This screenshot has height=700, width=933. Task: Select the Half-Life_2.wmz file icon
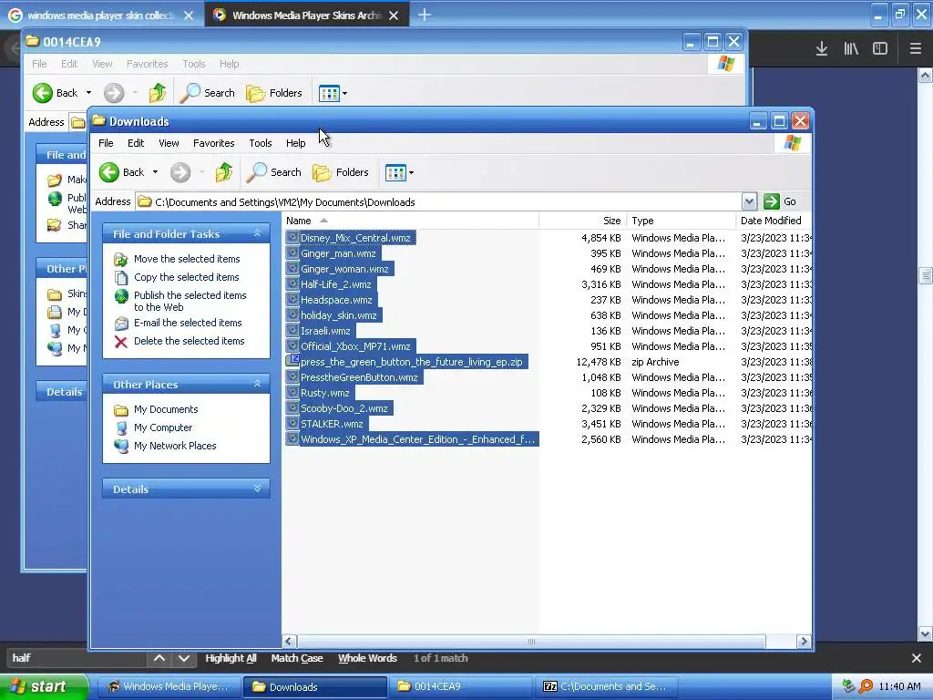click(x=292, y=284)
